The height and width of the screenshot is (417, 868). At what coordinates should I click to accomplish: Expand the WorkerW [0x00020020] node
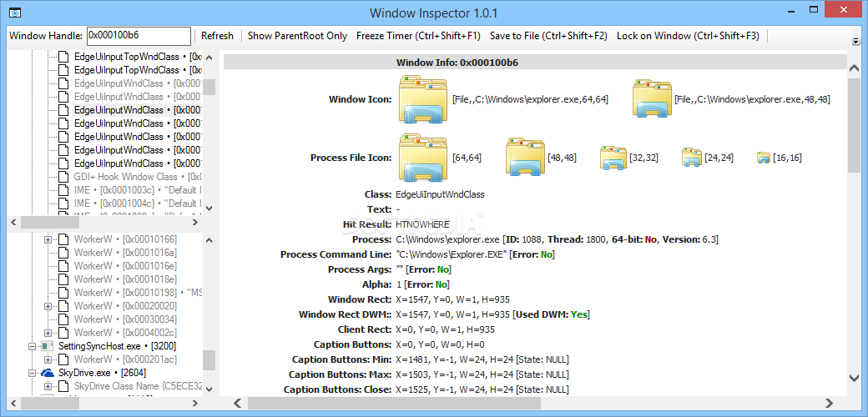pos(48,306)
